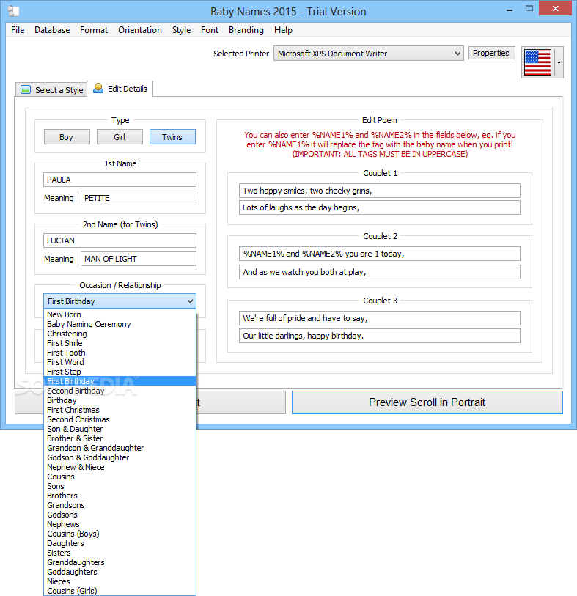Select First Smile option
This screenshot has height=596, width=577.
coord(120,343)
